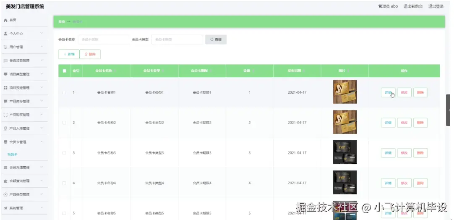
Task: Click 删除 for 会员卡名称3 row
Action: tap(420, 153)
